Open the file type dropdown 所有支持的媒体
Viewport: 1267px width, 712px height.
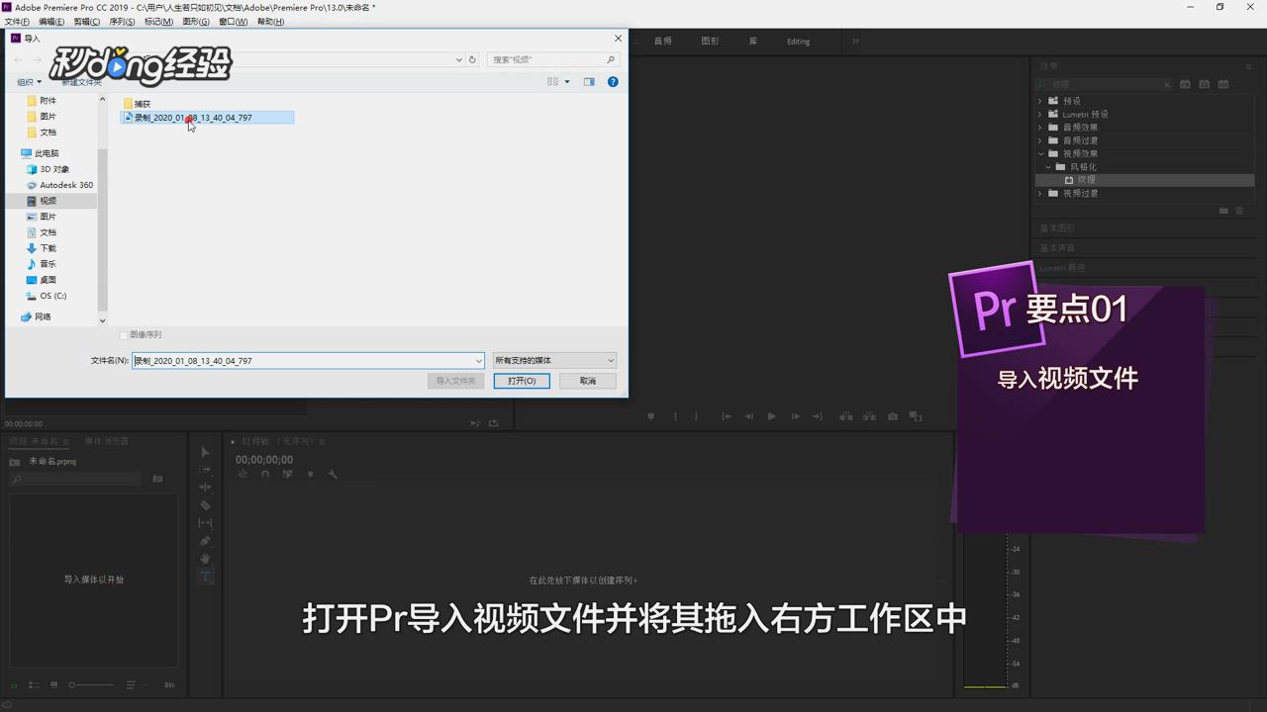(x=554, y=361)
